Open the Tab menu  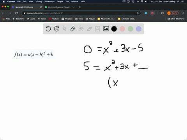click(67, 2)
